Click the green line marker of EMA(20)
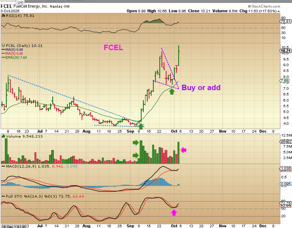Viewport: 292px width, 228px height. click(4, 57)
